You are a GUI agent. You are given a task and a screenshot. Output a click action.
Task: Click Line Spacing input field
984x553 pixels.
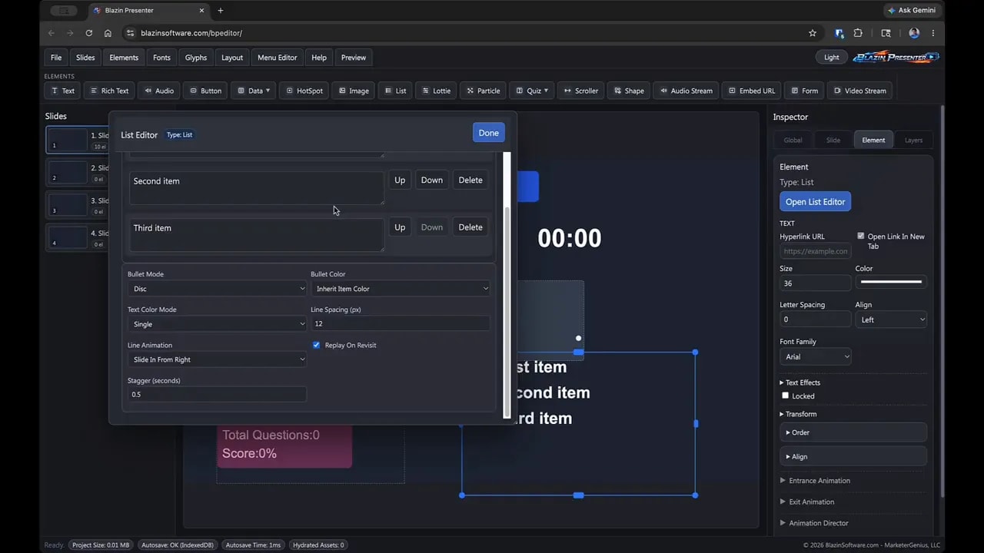pos(400,324)
